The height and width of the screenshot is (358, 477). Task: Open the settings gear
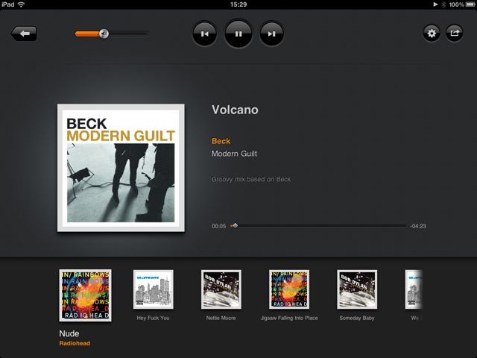(432, 33)
